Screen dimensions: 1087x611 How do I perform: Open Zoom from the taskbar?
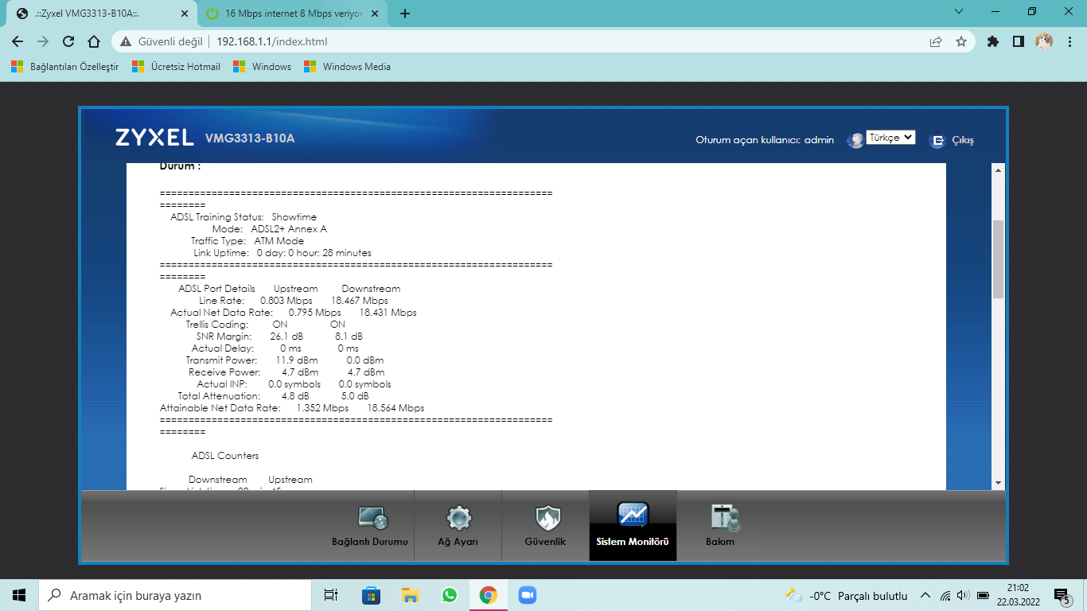527,595
